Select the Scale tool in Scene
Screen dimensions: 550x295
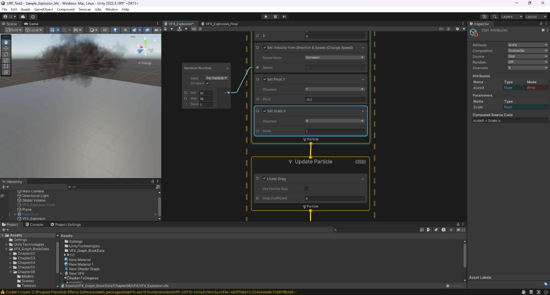6,60
